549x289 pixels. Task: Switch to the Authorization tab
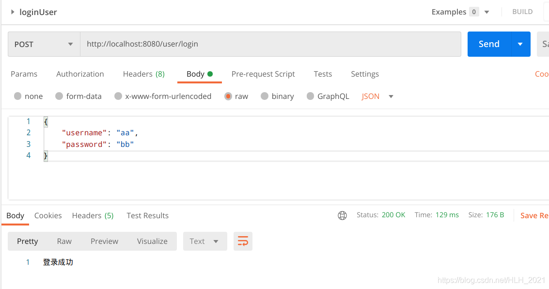tap(80, 74)
